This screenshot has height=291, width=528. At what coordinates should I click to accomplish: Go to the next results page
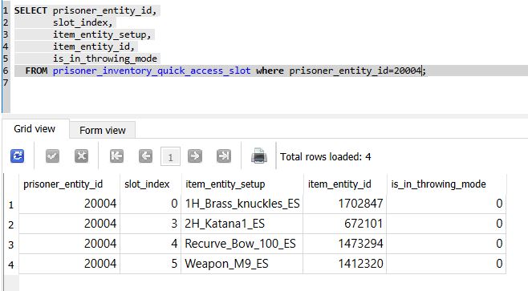pyautogui.click(x=195, y=156)
